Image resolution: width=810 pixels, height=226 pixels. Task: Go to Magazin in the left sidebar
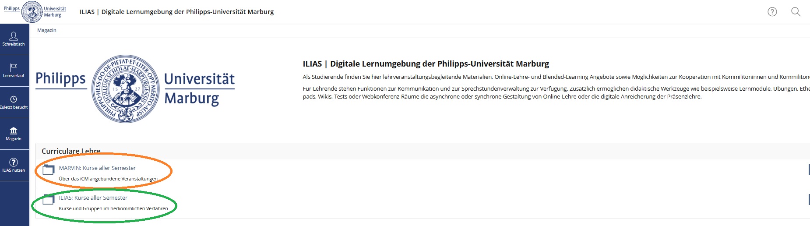coord(14,134)
